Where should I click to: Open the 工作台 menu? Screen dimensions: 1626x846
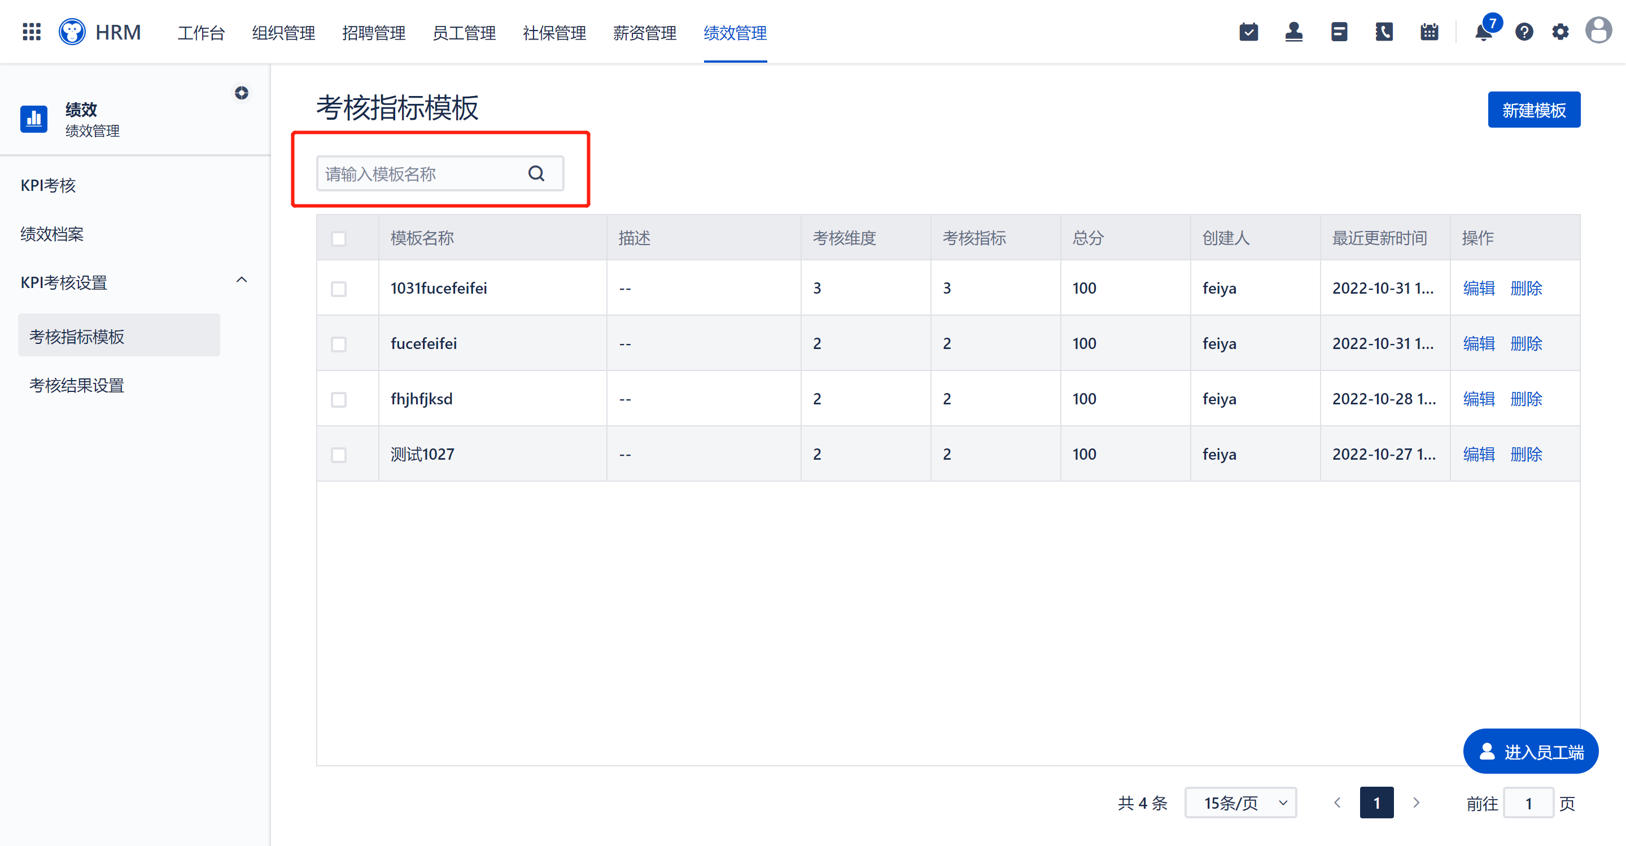(x=201, y=33)
